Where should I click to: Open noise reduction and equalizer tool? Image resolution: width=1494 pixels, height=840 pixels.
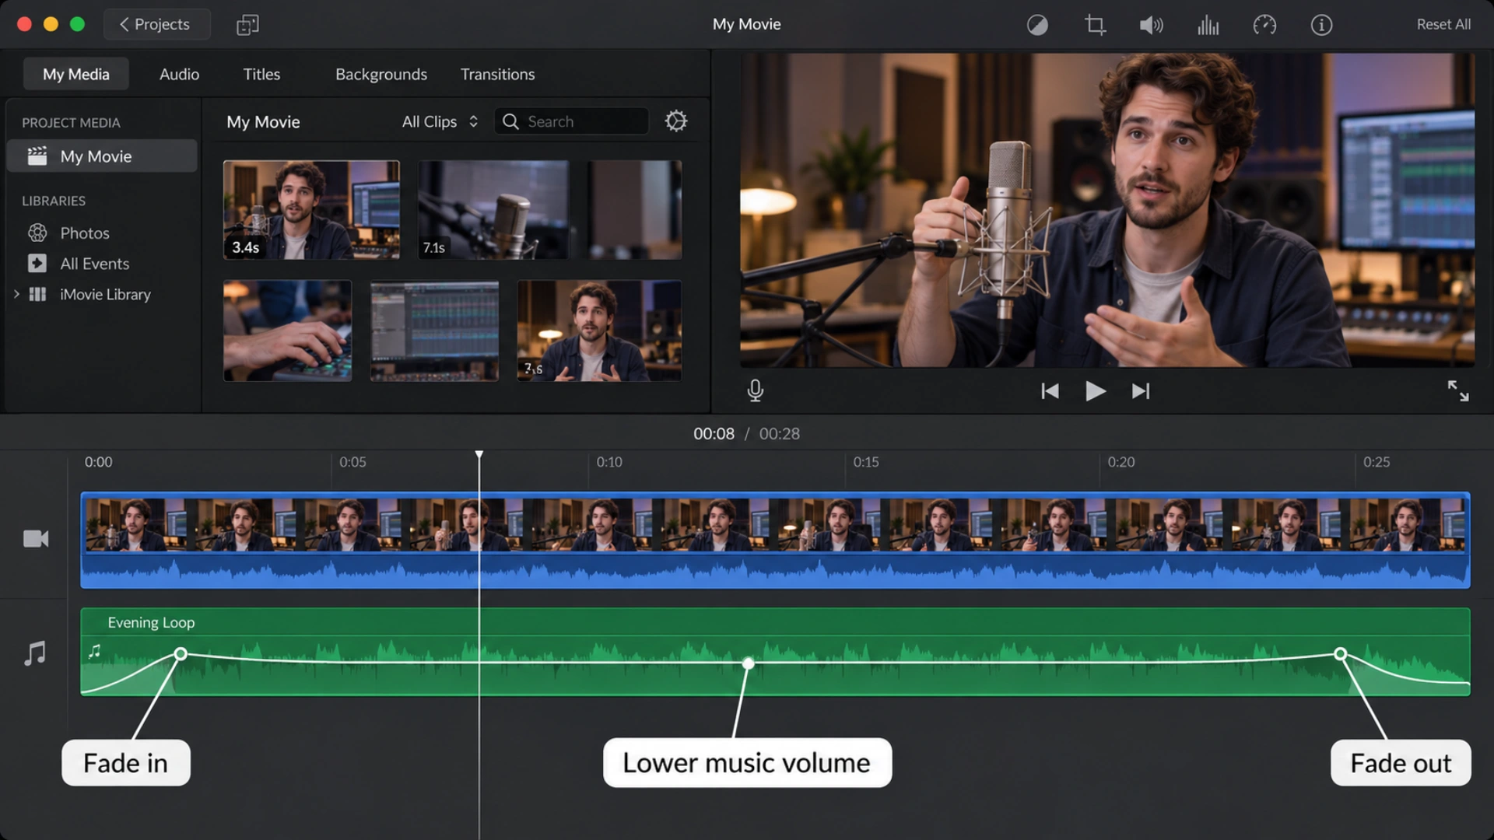pos(1208,25)
